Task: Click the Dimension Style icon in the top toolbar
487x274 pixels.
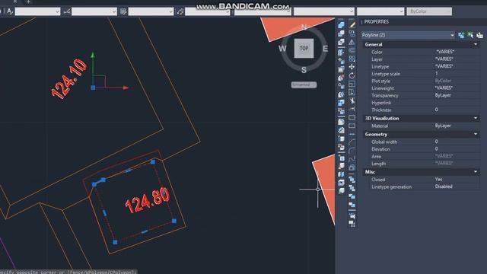Action: tap(66, 11)
